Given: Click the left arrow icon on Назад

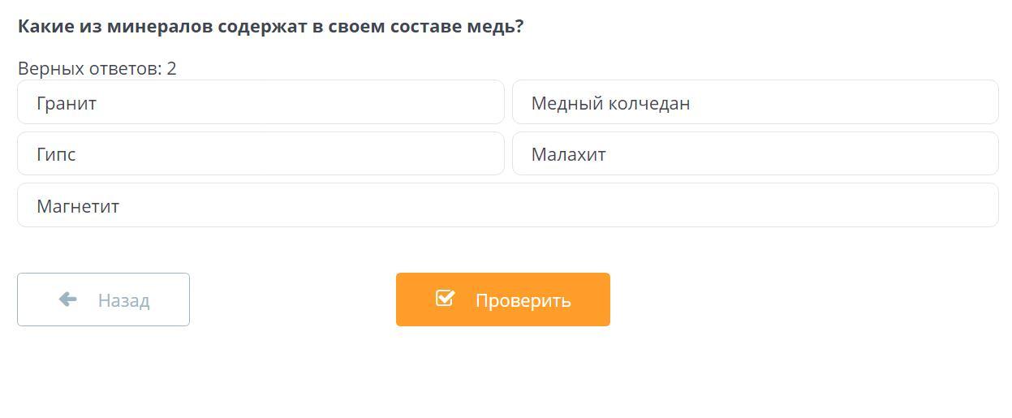Looking at the screenshot, I should pyautogui.click(x=68, y=299).
